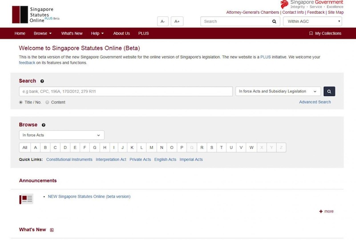This screenshot has height=240, width=356.
Task: Open the Within AGC dropdown
Action: coord(312,21)
